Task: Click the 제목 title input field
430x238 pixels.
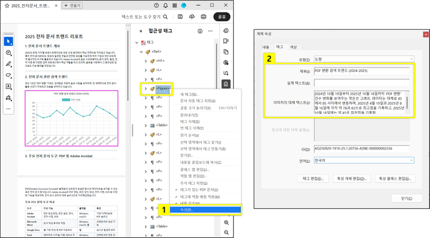Action: pos(362,71)
